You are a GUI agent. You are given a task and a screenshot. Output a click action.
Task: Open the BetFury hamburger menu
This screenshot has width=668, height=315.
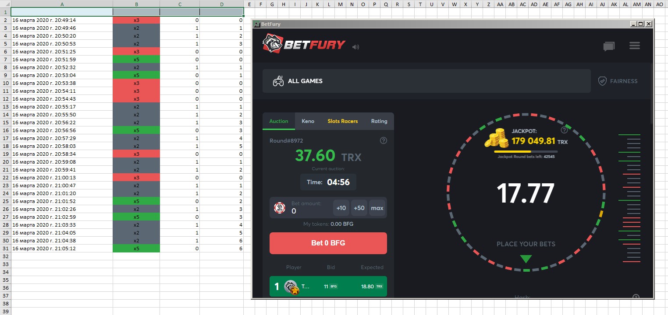click(x=635, y=46)
